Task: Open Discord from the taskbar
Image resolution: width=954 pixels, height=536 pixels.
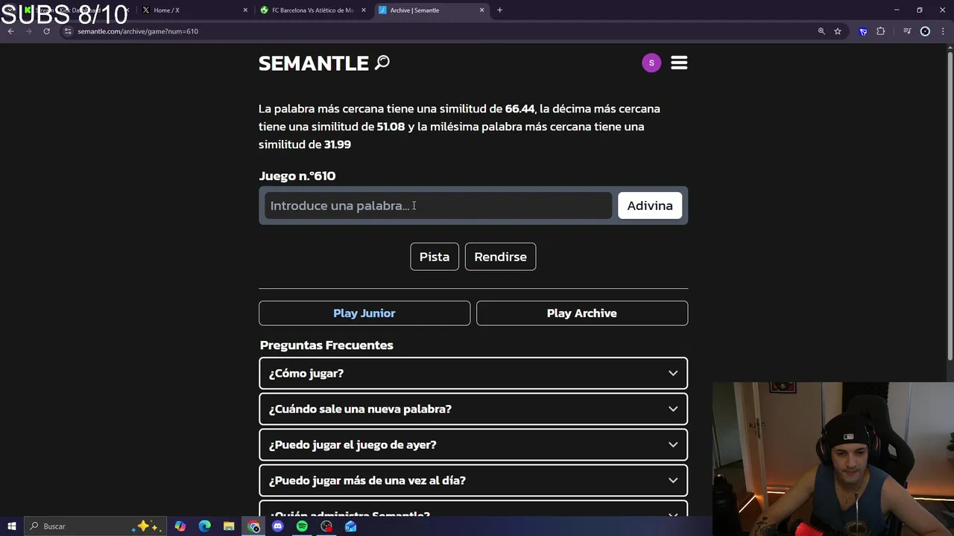Action: tap(278, 526)
